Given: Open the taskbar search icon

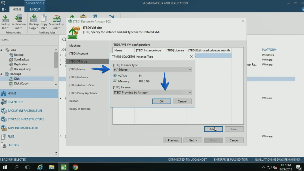Looking at the screenshot, I should pos(16,167).
